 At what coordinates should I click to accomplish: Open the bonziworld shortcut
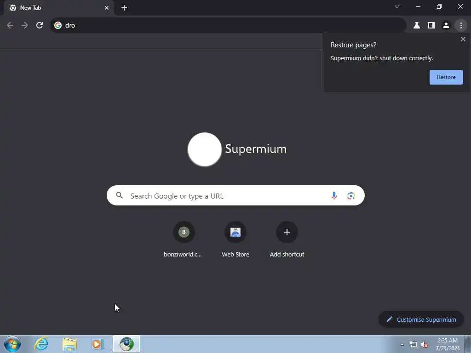183,239
